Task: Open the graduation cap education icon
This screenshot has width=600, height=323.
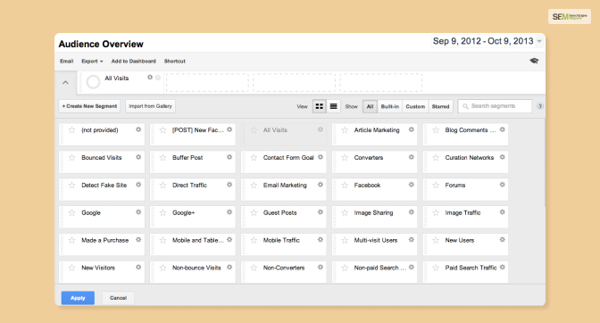Action: point(534,61)
